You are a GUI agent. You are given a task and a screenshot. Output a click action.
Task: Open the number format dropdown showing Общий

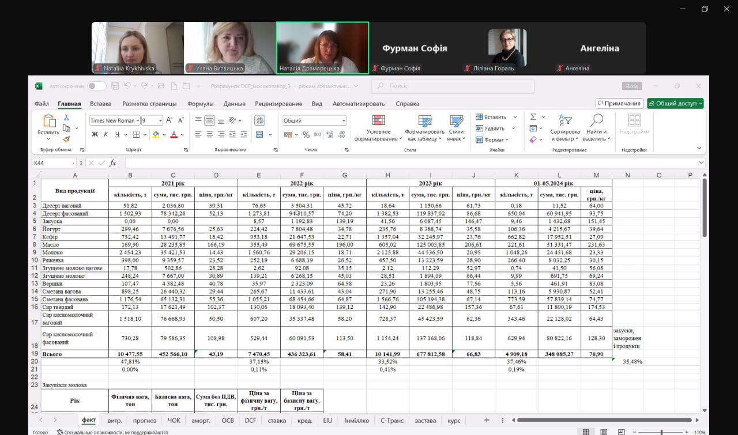tap(344, 120)
